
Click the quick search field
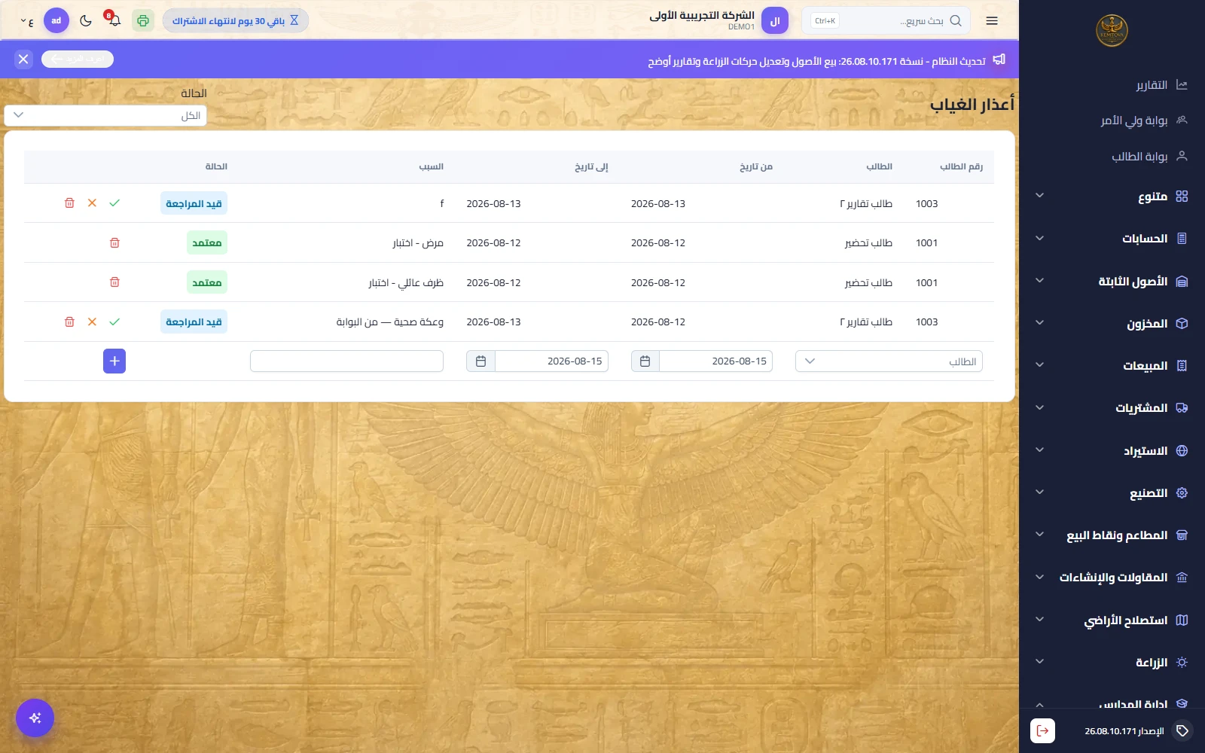tap(886, 21)
